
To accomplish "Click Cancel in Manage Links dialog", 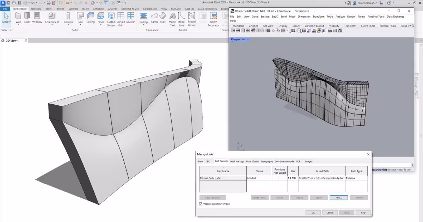I will coord(330,212).
